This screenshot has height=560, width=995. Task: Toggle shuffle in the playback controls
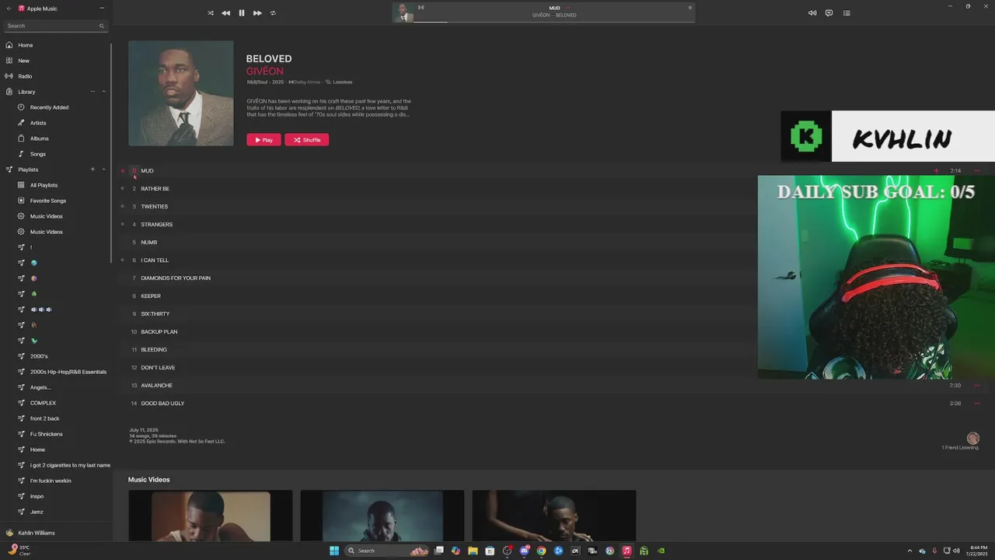(x=211, y=13)
